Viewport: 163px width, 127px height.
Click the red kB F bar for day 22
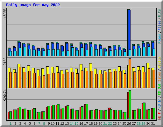pyautogui.click(x=109, y=113)
